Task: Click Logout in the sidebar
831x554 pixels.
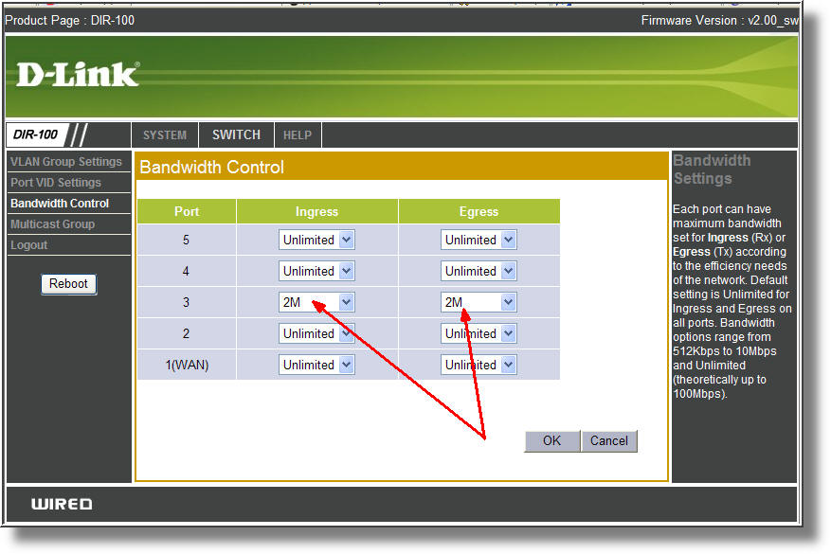Action: tap(29, 245)
